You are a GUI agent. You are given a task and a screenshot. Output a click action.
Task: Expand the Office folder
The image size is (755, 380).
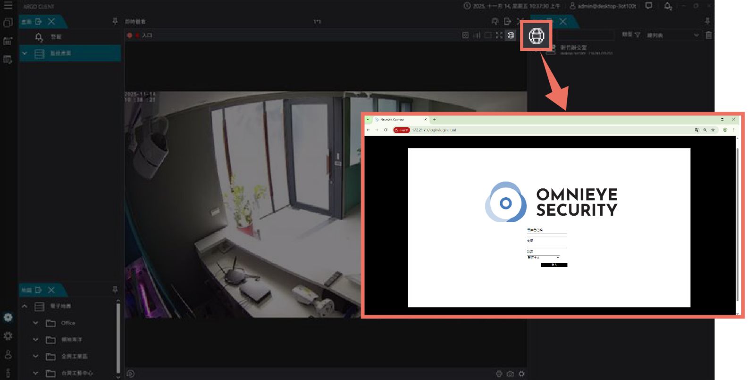pyautogui.click(x=35, y=323)
